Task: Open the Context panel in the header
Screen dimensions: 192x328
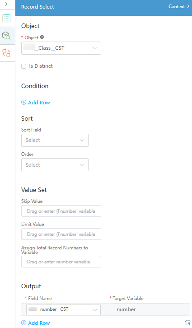Action: point(179,6)
